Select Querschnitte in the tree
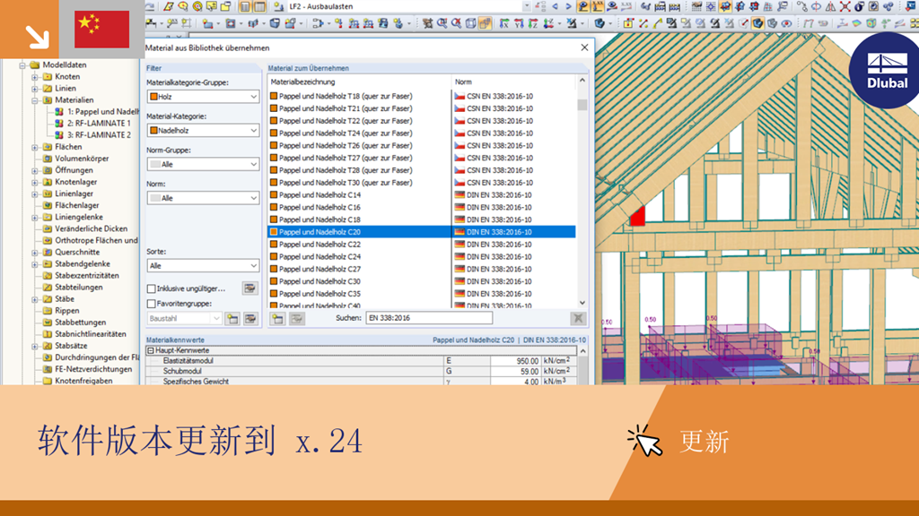 (x=77, y=252)
